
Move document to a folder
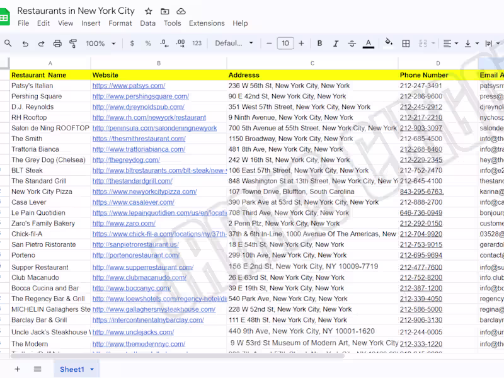(x=165, y=11)
